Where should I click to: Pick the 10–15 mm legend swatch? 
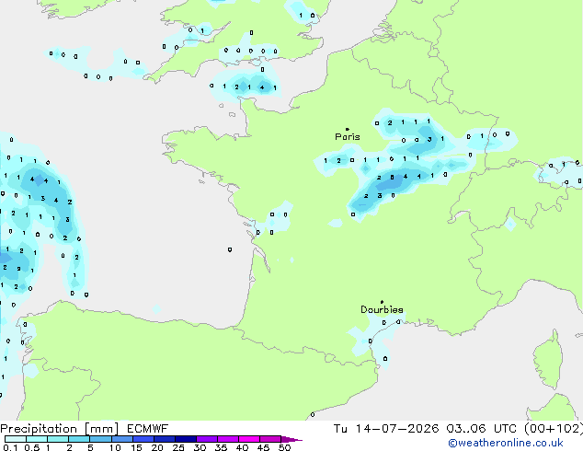click(x=122, y=439)
